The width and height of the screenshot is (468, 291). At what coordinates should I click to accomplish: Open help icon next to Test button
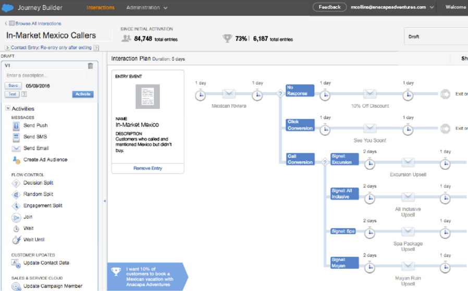click(24, 94)
